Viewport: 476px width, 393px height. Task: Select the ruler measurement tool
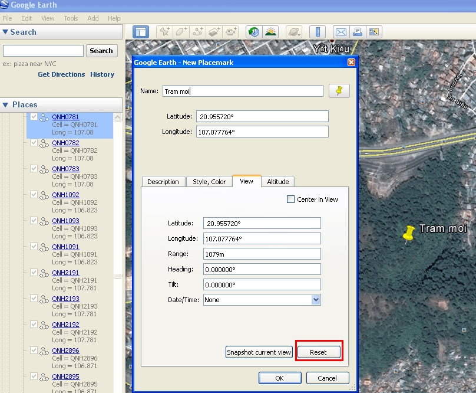point(318,32)
